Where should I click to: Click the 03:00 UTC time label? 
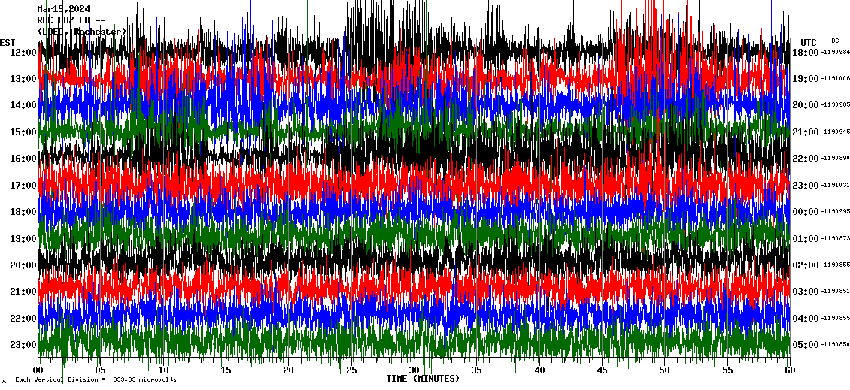point(805,292)
